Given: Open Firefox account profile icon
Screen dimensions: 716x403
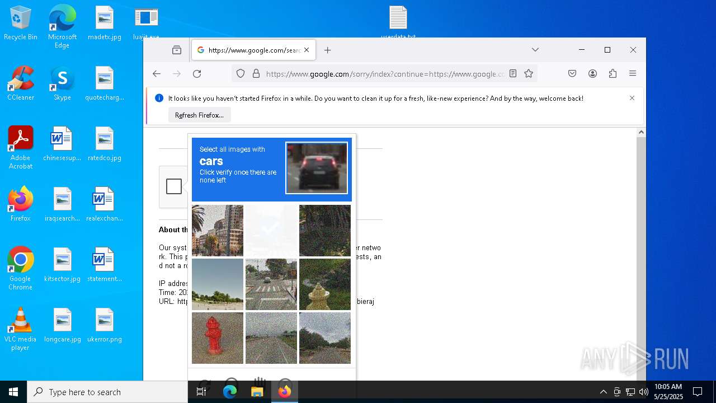Looking at the screenshot, I should [592, 74].
